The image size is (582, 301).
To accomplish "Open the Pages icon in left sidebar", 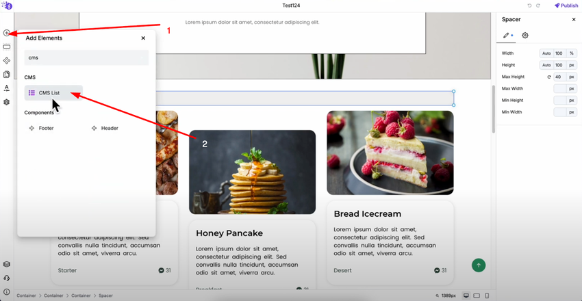I will (6, 75).
